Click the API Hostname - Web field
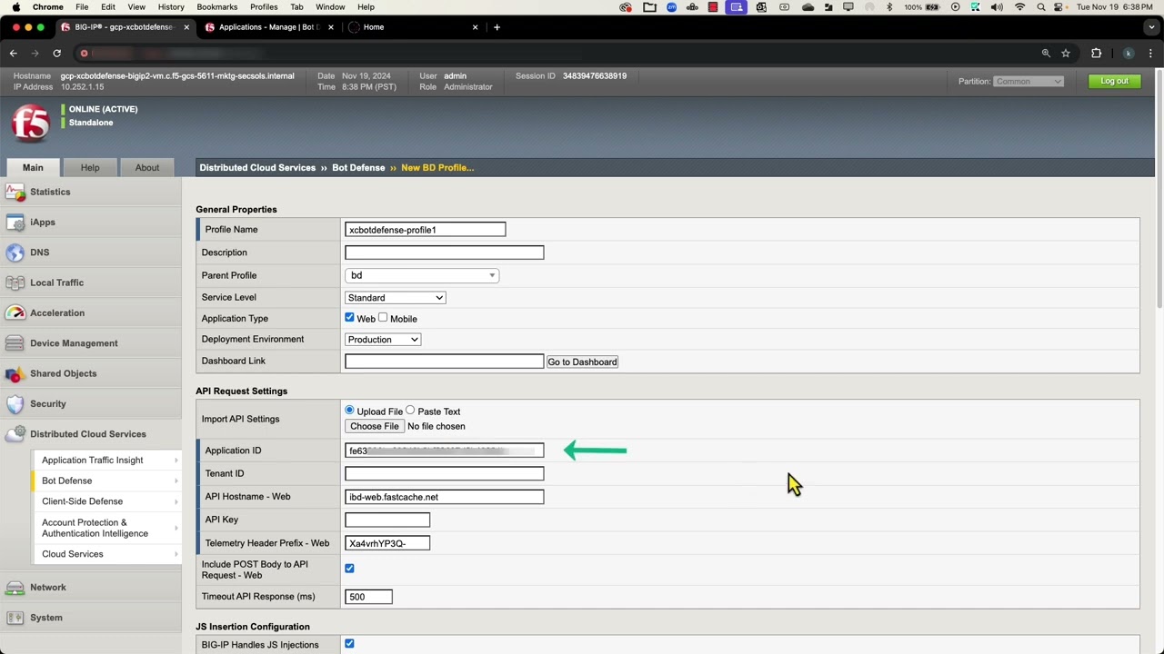 click(445, 497)
